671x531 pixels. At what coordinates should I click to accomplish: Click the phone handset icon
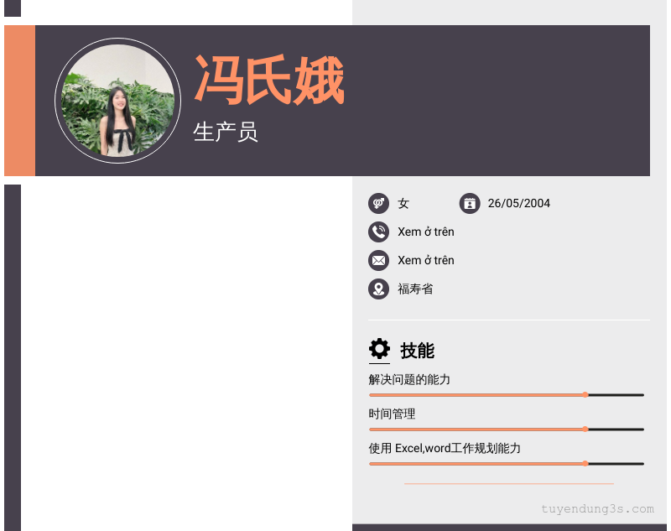coord(378,232)
